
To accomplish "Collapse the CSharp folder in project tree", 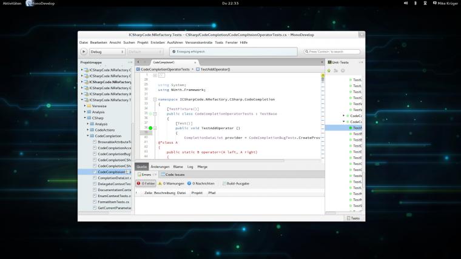I will point(85,118).
